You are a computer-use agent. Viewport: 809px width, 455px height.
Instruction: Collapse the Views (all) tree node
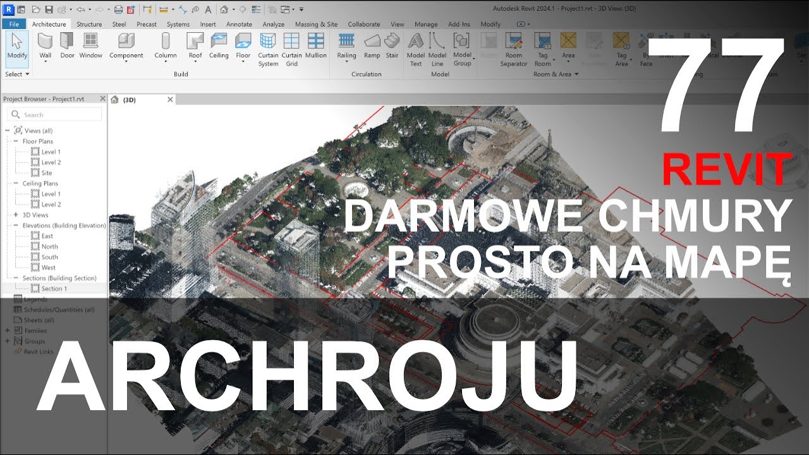7,130
